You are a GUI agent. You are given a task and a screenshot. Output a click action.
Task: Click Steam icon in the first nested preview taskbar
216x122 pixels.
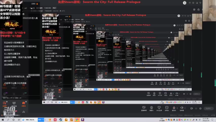point(87,102)
